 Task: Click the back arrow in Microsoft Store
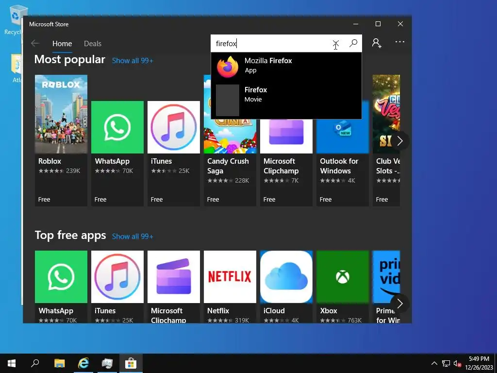point(35,43)
